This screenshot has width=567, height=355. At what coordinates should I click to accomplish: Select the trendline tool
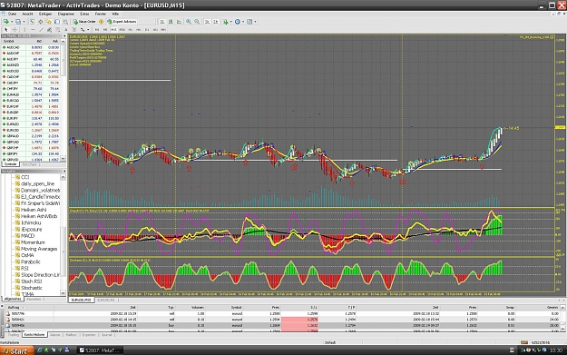click(x=41, y=29)
